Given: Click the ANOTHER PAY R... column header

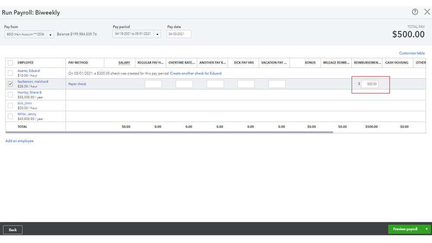Looking at the screenshot, I should [213, 63].
